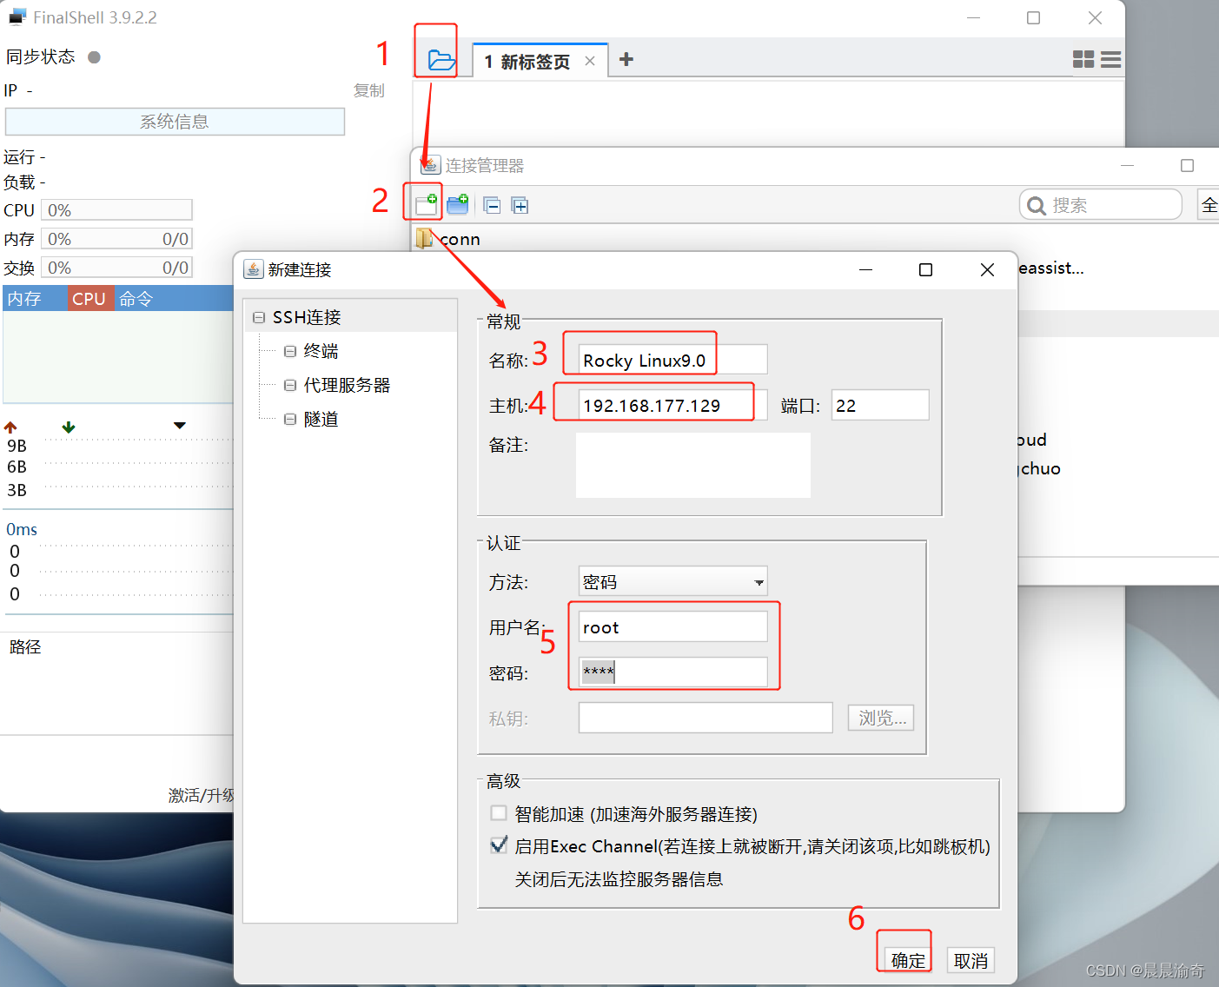1219x987 pixels.
Task: Click the upload speed arrow indicator
Action: [10, 427]
